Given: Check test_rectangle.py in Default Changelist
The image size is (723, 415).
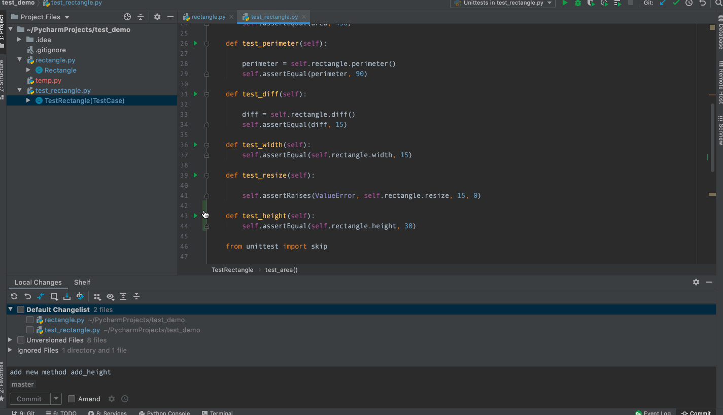Looking at the screenshot, I should click(30, 330).
